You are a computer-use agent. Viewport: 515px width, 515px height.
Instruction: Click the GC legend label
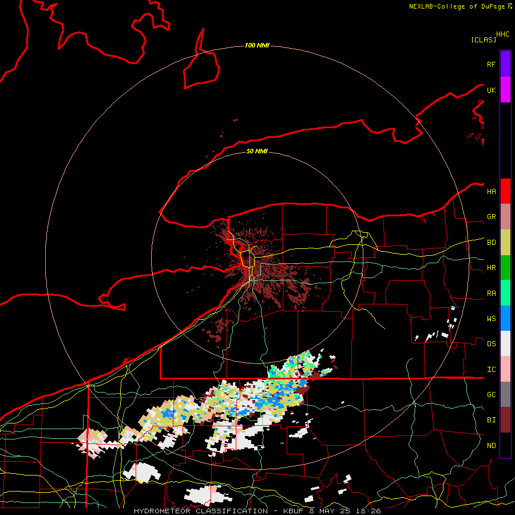(491, 395)
